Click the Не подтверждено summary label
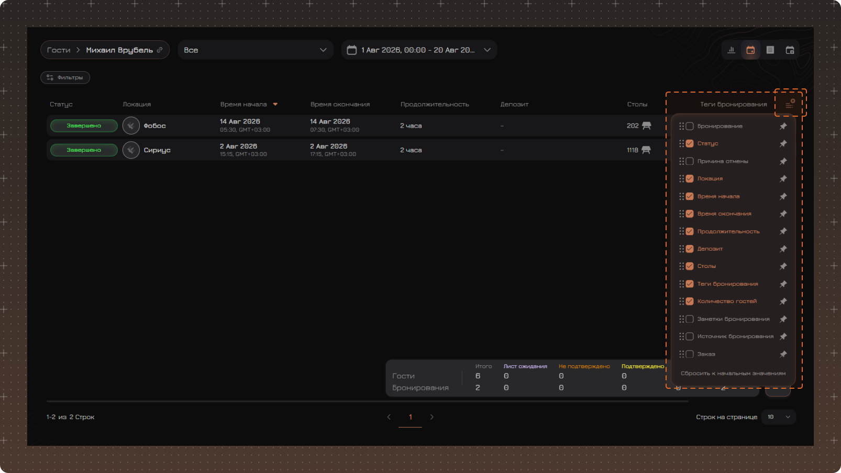The height and width of the screenshot is (473, 841). (584, 366)
